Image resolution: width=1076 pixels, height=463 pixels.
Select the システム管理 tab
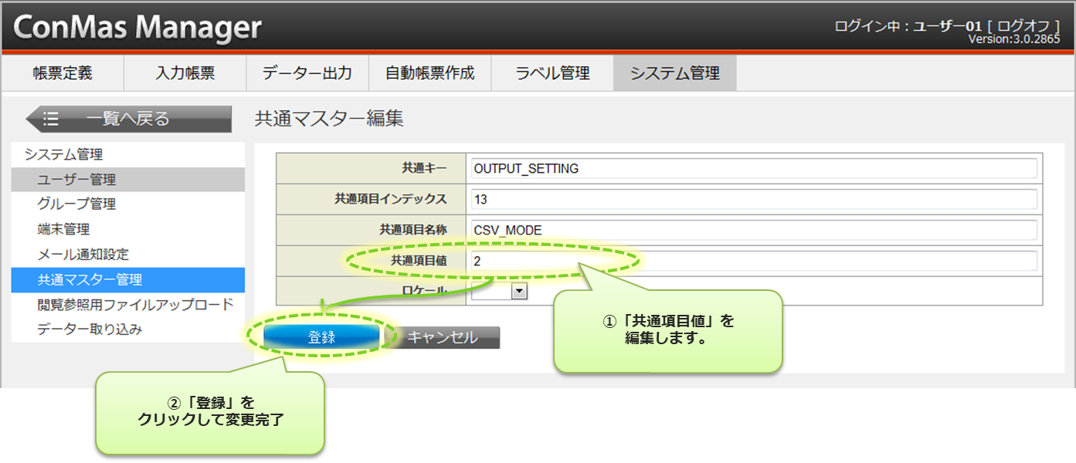point(674,73)
